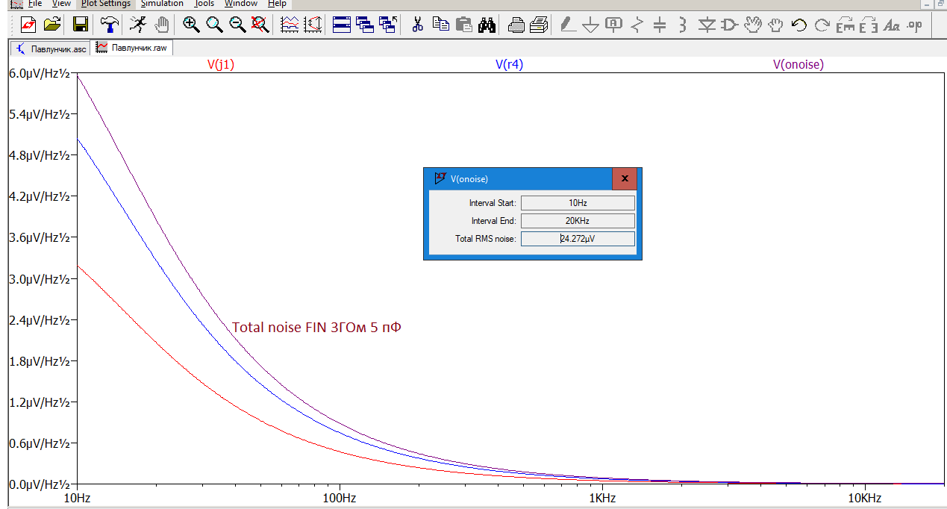Screen dimensions: 947x509
Task: Click the Autorange axes icon
Action: (313, 25)
